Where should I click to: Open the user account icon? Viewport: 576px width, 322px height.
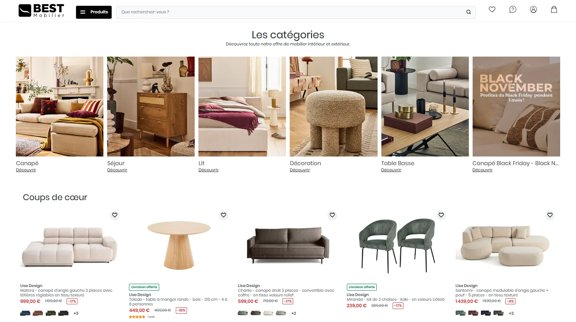533,9
